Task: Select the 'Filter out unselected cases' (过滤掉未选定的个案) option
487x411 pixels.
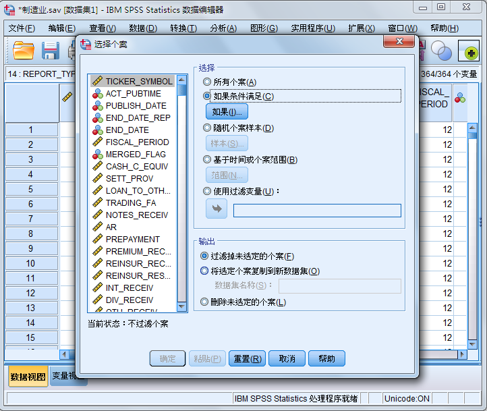Action: point(248,256)
